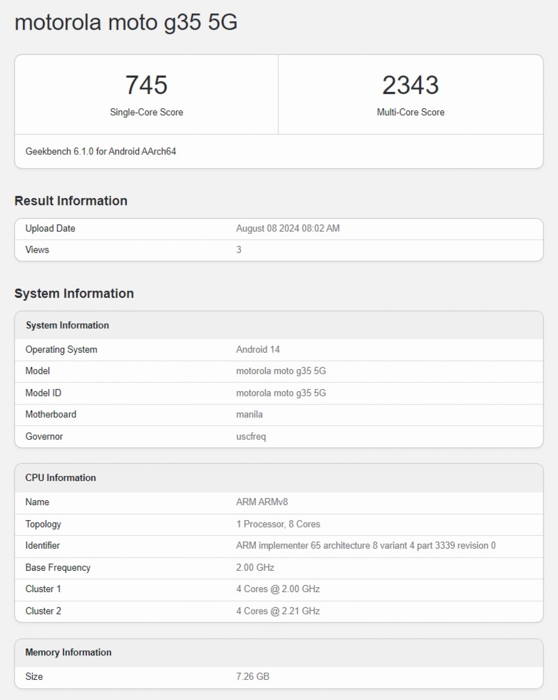Click the 745 single-core score number
The height and width of the screenshot is (700, 558).
(146, 85)
